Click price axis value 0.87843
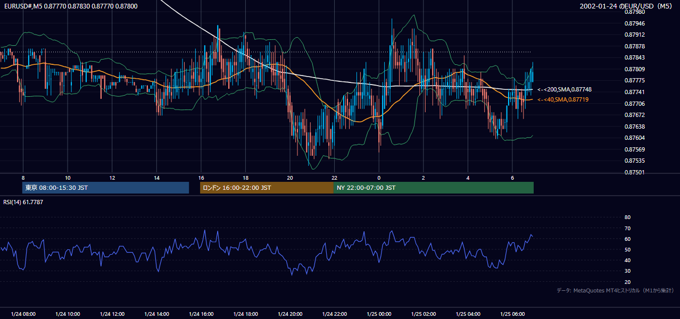Viewport: 680px width, 319px height. click(x=635, y=57)
